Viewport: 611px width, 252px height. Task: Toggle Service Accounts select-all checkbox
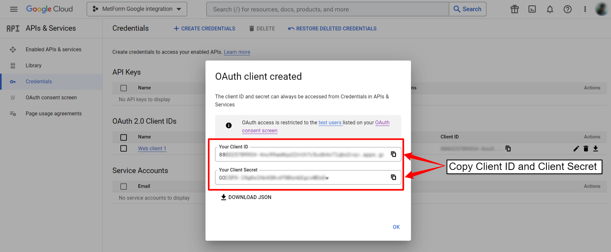tap(124, 186)
